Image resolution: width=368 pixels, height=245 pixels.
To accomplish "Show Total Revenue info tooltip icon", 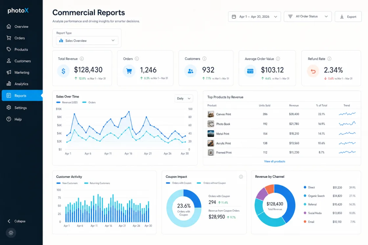I will (x=82, y=59).
